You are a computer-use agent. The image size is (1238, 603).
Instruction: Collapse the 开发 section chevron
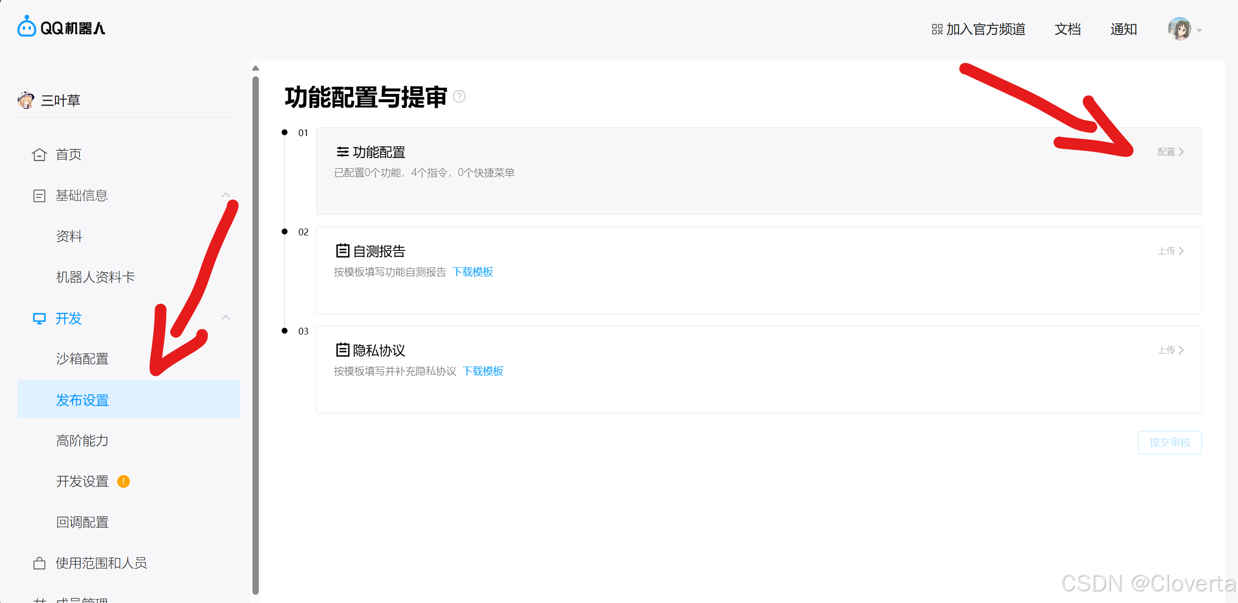[226, 318]
